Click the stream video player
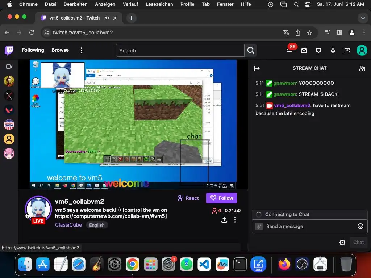 point(133,124)
